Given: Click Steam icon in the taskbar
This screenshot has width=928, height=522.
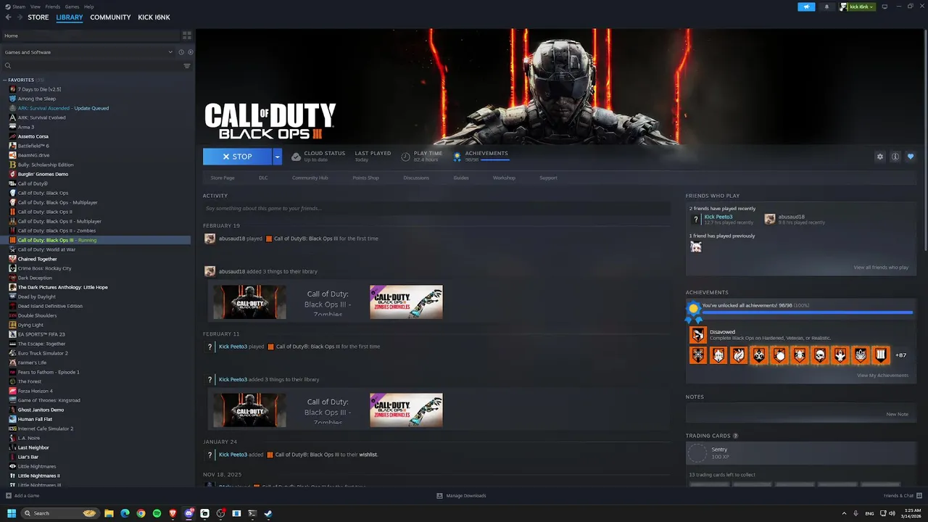Looking at the screenshot, I should [268, 513].
